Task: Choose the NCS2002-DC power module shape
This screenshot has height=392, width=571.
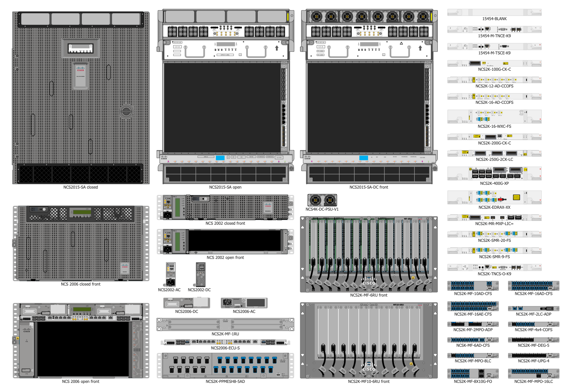Action: coord(200,275)
